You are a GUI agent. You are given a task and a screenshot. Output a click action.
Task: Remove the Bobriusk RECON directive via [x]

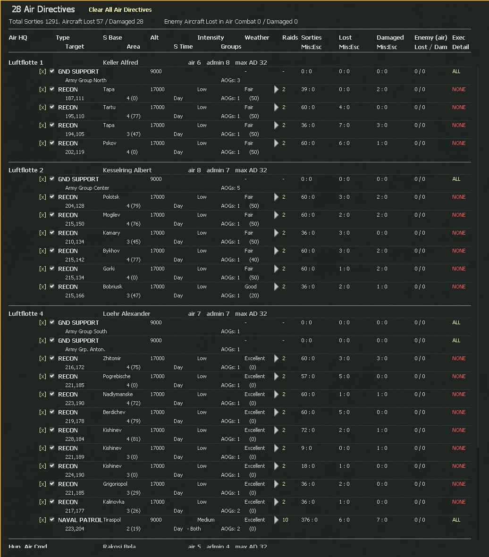click(x=42, y=287)
